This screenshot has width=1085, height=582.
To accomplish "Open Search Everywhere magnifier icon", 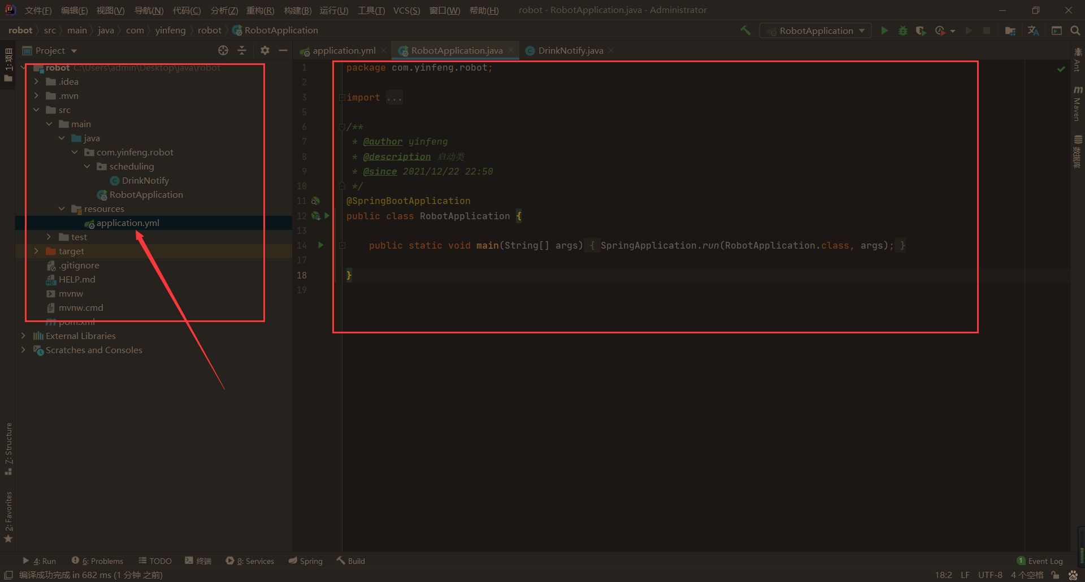I will (1075, 31).
